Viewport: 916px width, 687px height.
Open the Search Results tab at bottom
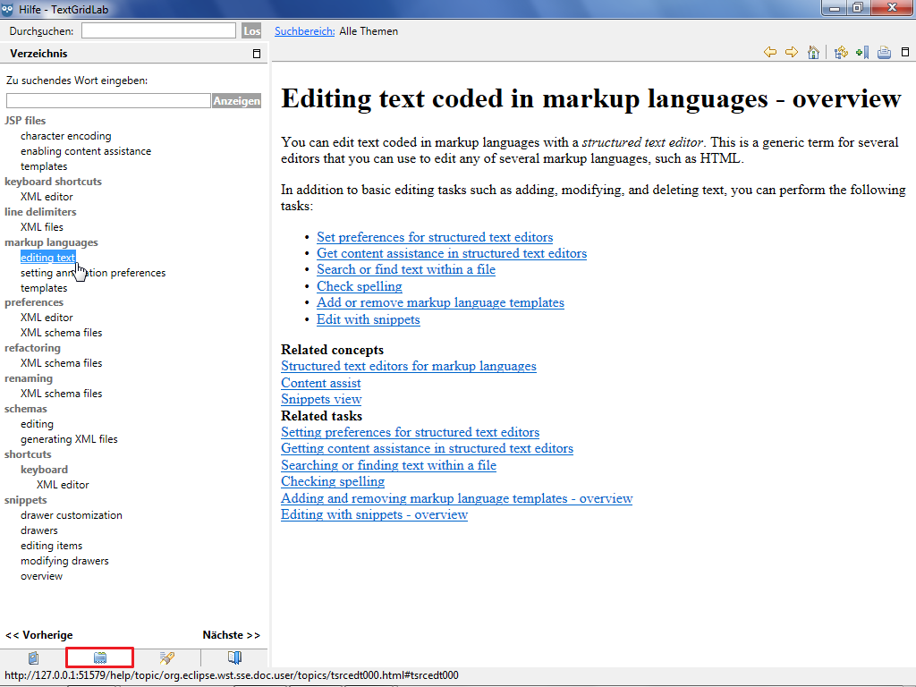[x=167, y=657]
